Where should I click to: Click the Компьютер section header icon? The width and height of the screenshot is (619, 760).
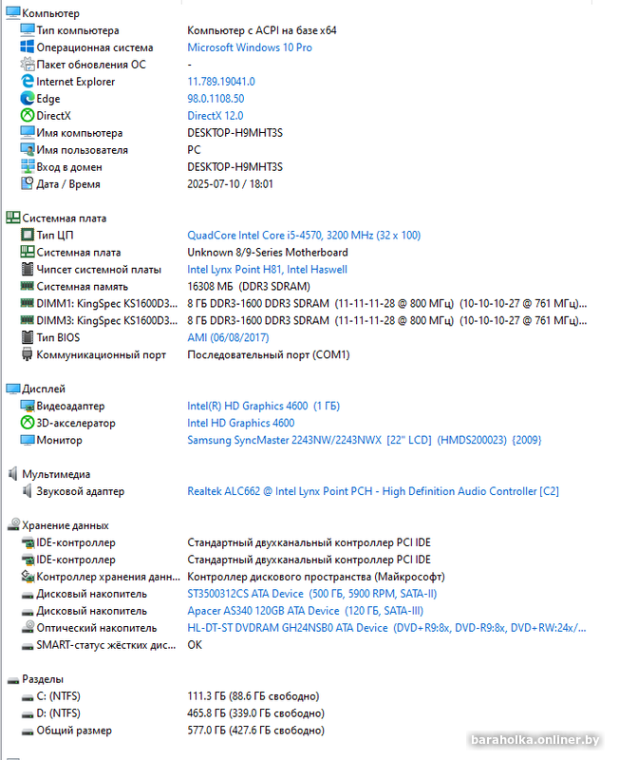pyautogui.click(x=13, y=13)
